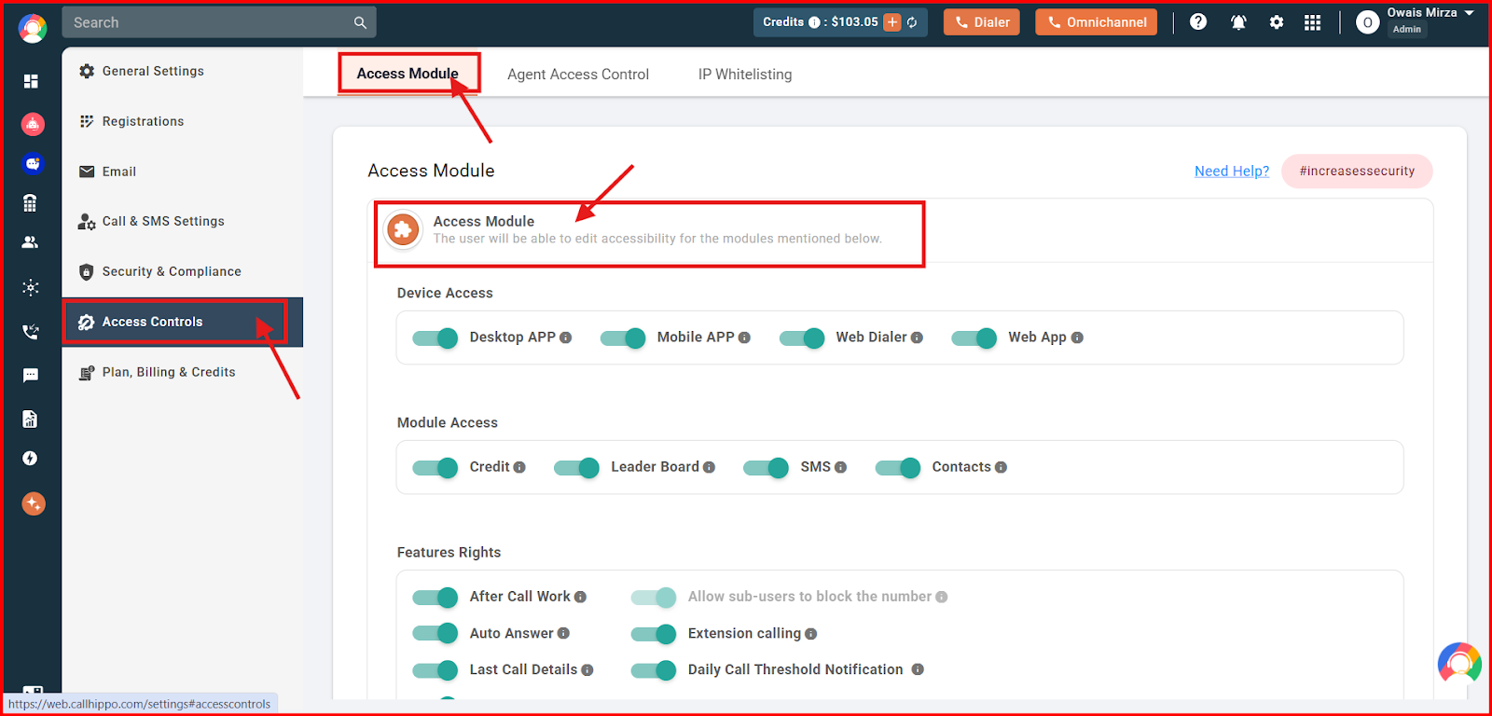The height and width of the screenshot is (716, 1492).
Task: Open the building icon in sidebar
Action: click(30, 202)
